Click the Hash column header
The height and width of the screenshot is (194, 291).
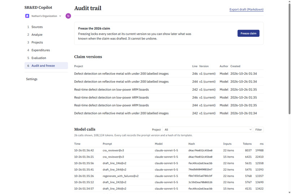click(x=191, y=144)
